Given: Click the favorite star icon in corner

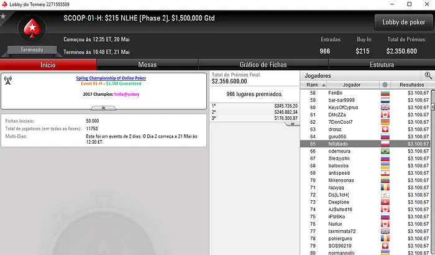Looking at the screenshot, I should point(3,16).
